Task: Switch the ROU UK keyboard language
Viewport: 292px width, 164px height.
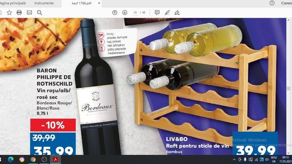Action: (x=274, y=159)
